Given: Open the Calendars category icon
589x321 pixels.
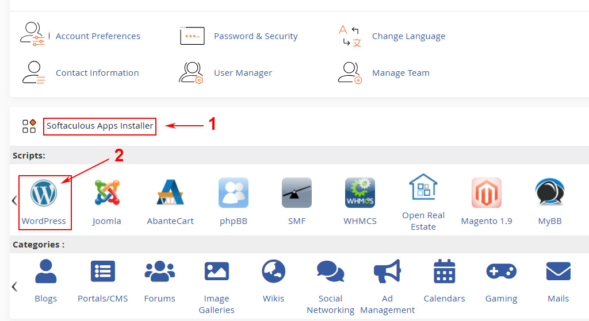Looking at the screenshot, I should [445, 271].
